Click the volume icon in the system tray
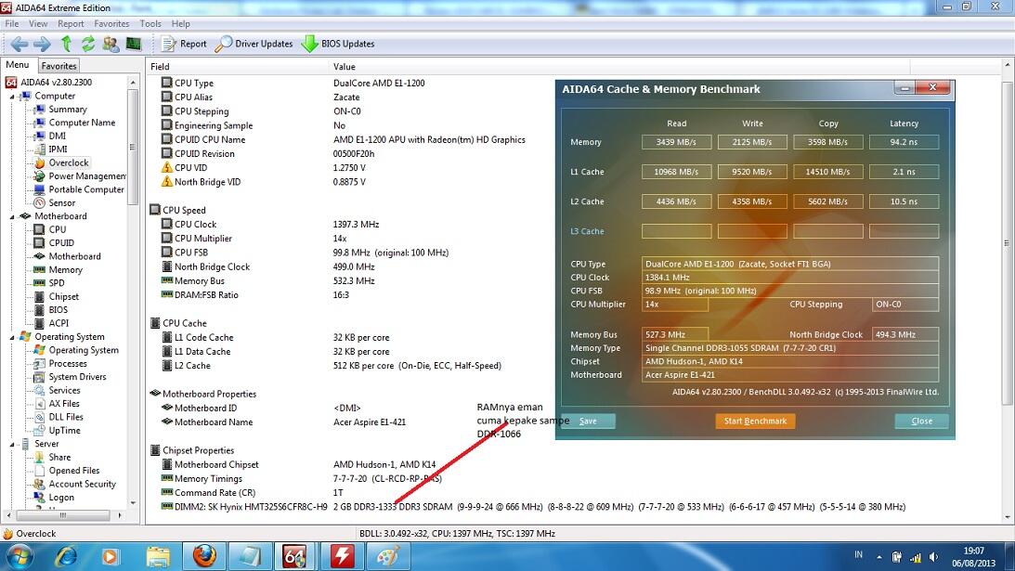 click(932, 557)
